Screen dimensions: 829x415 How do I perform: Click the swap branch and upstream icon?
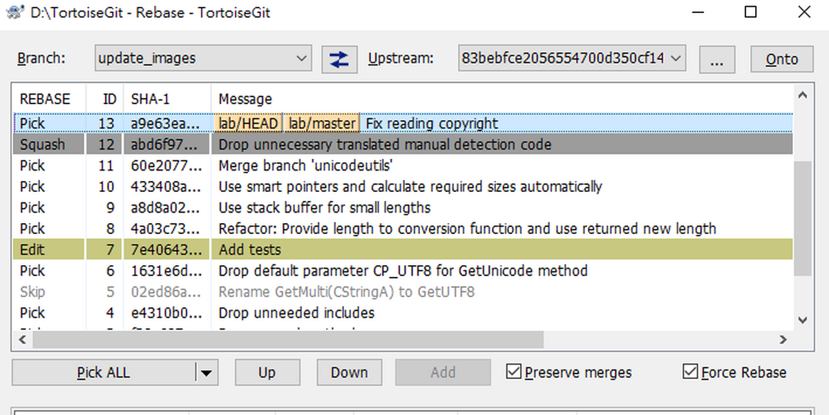pos(339,59)
